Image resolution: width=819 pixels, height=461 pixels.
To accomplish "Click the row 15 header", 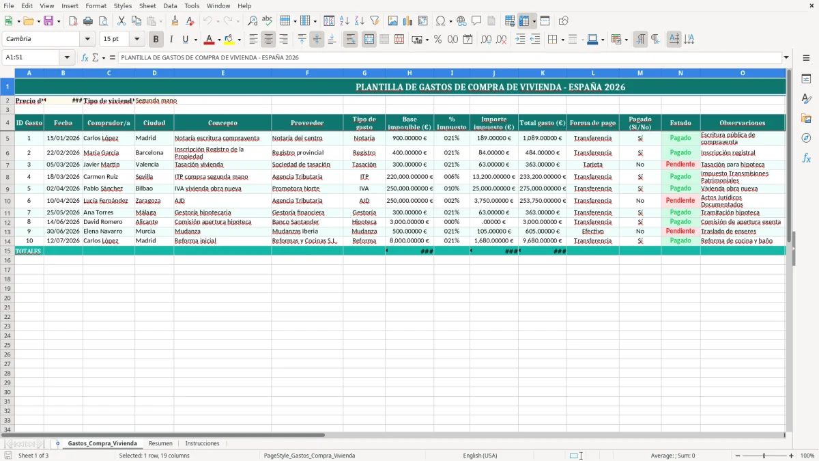I will click(8, 251).
